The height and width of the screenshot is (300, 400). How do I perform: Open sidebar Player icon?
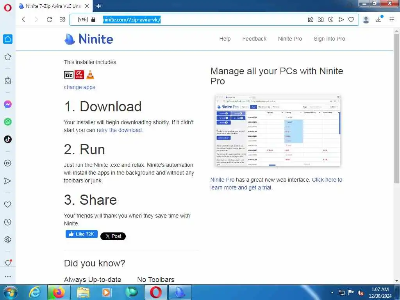8,163
